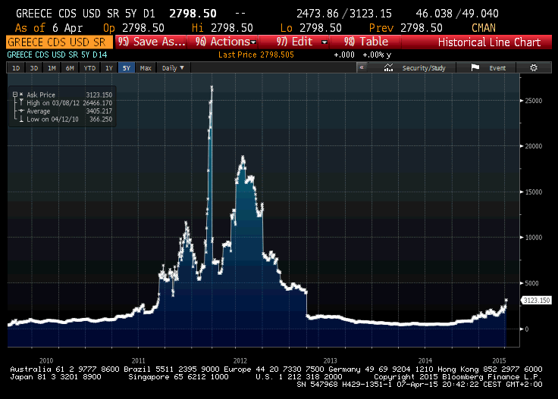Viewport: 558px width, 399px height.
Task: Open the Daily periodicity dropdown
Action: [173, 68]
